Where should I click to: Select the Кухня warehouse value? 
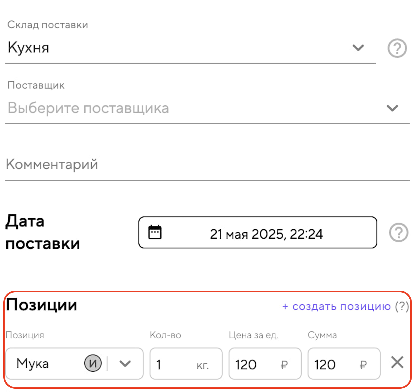pos(29,48)
